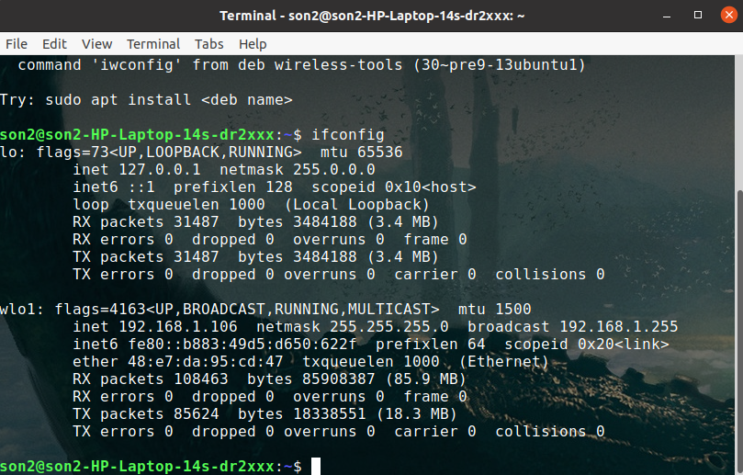Click the IPv6 address fe80::b883:49d5:d650:622f
The width and height of the screenshot is (743, 475).
tap(242, 345)
